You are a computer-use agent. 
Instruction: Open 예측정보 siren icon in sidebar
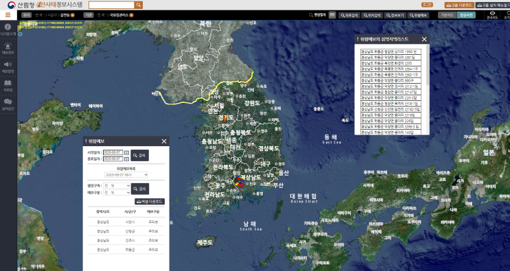[8, 45]
